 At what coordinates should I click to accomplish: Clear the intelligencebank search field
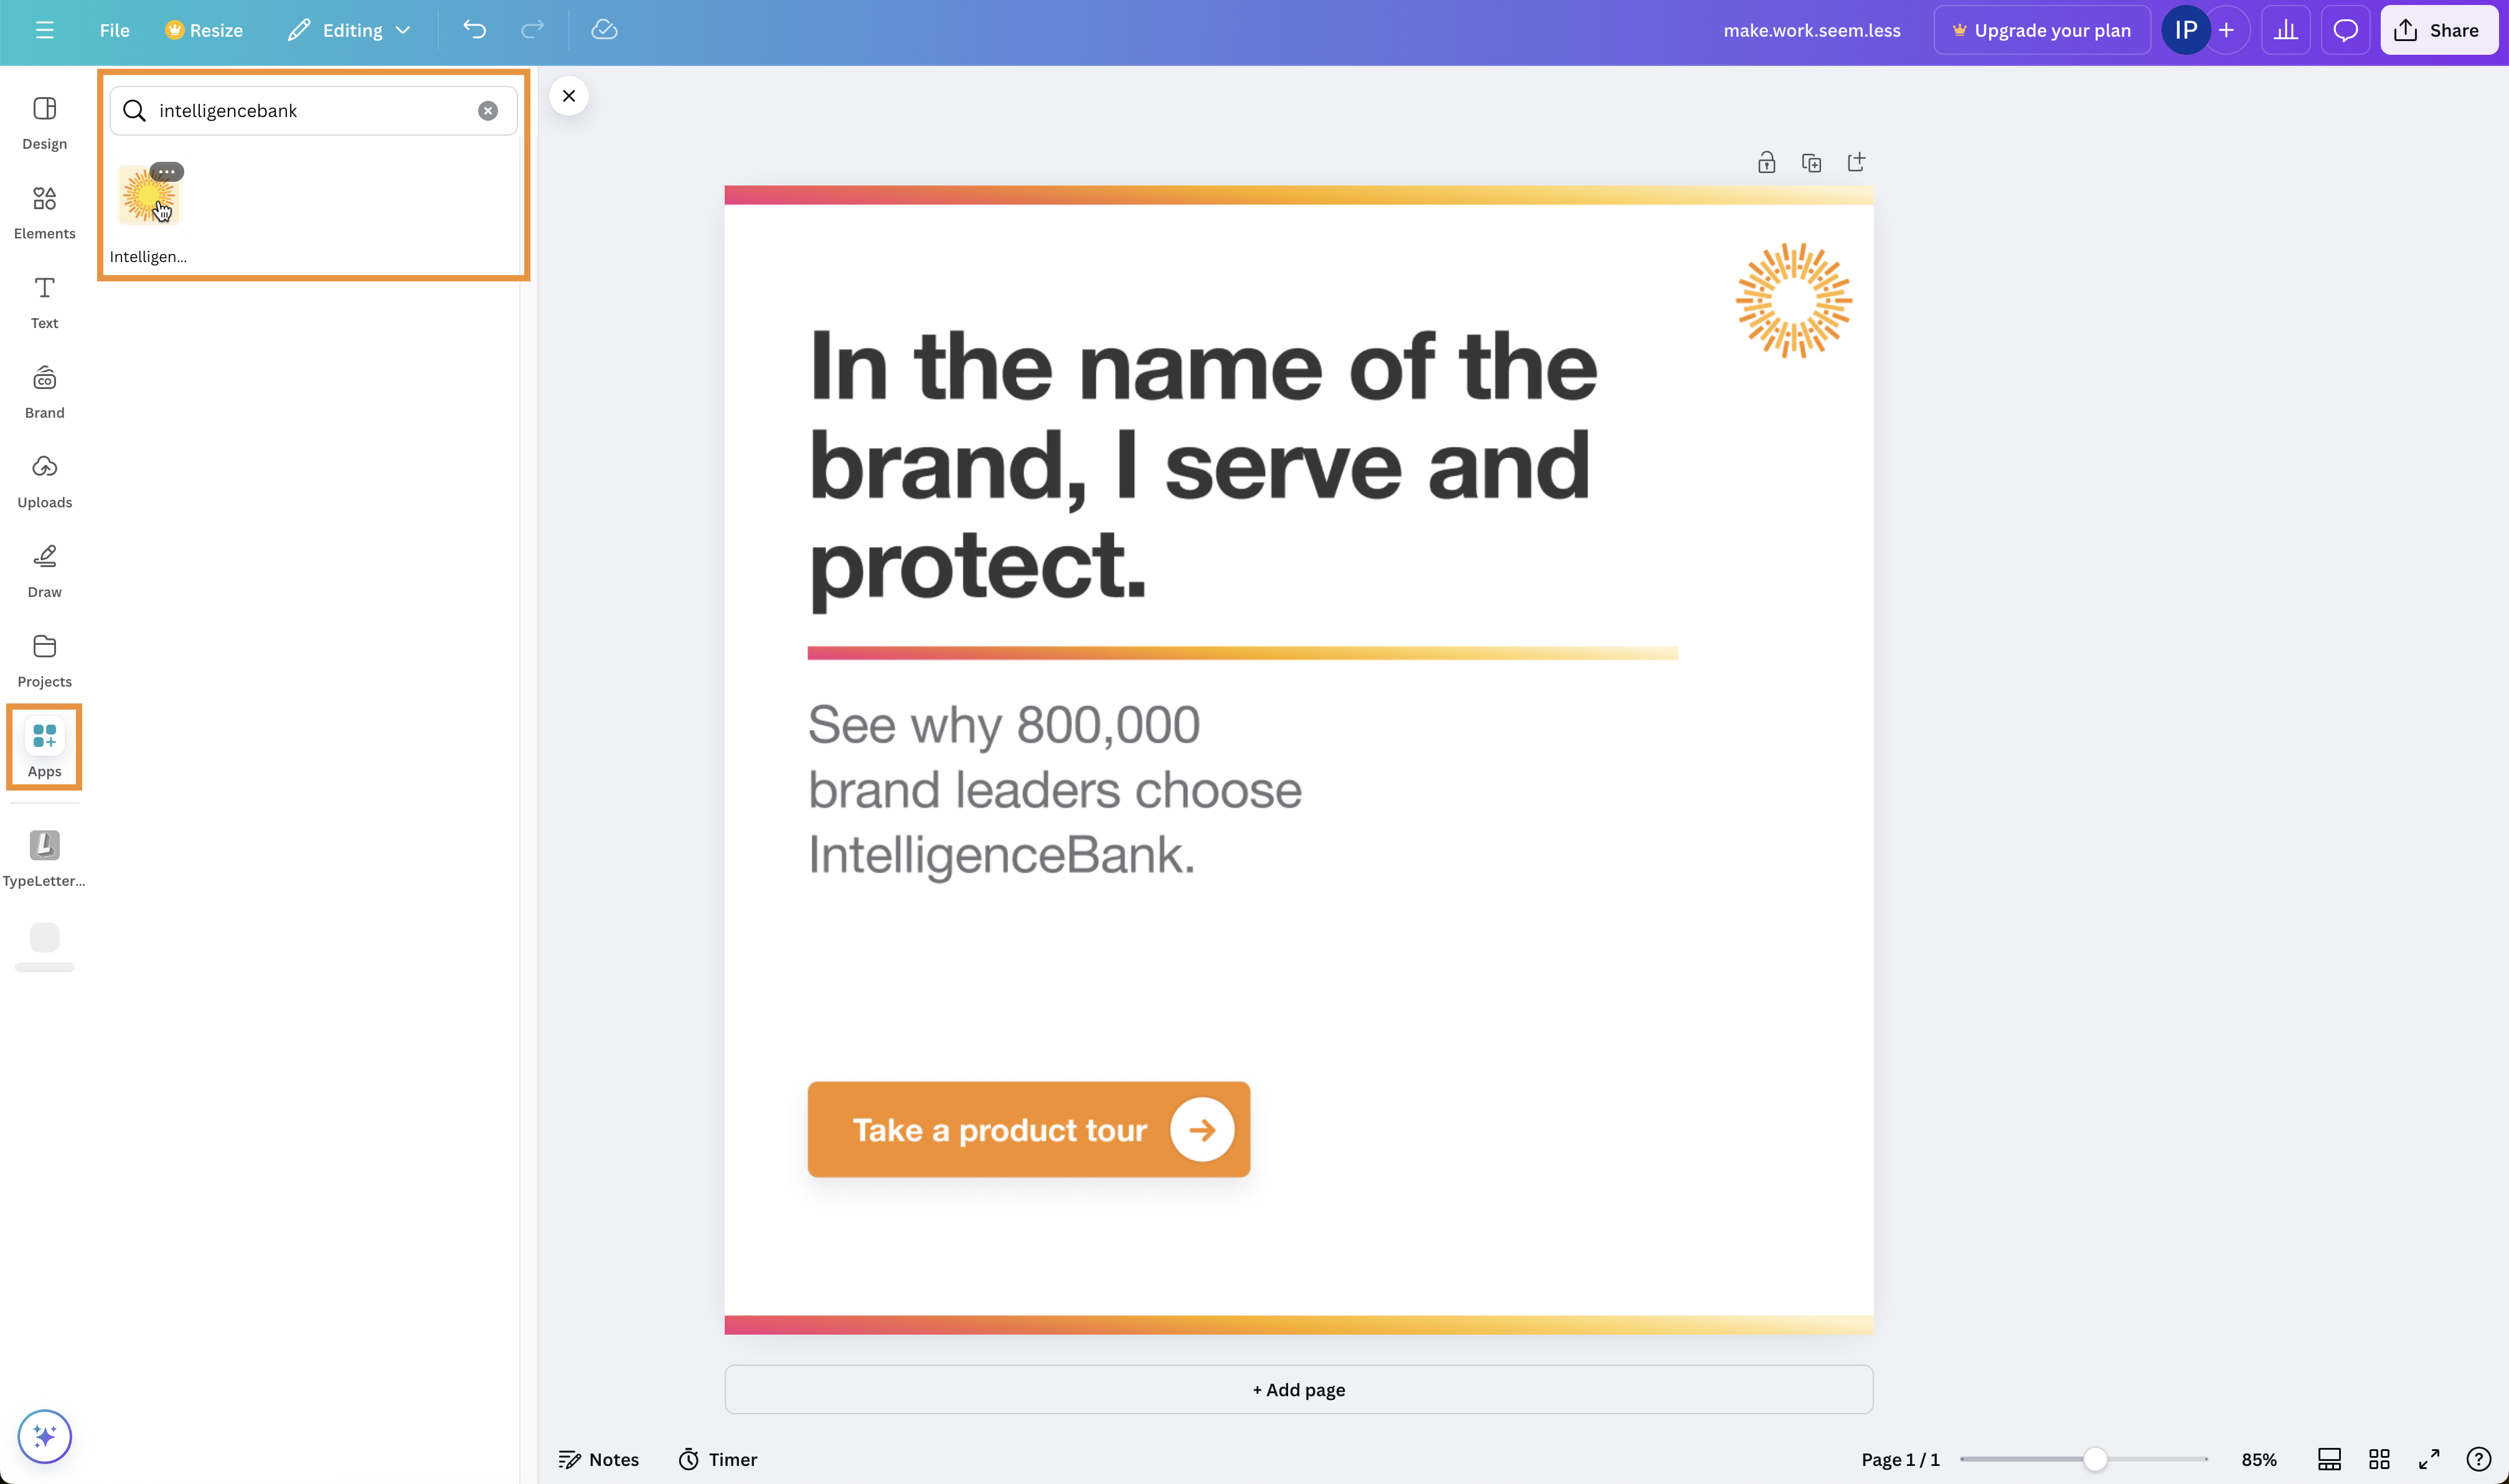pyautogui.click(x=488, y=111)
